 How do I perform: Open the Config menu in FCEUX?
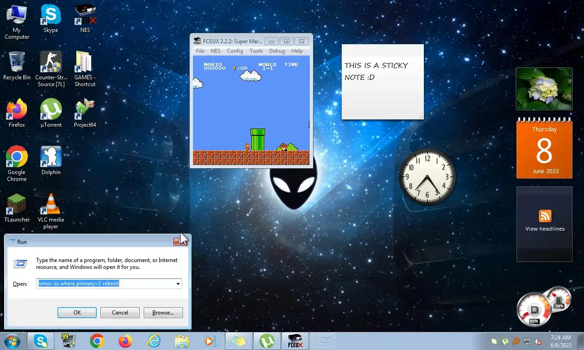pos(235,51)
